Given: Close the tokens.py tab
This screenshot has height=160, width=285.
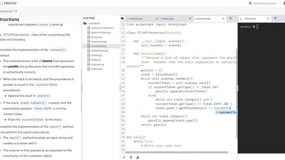Looking at the screenshot, I should coord(190,19).
